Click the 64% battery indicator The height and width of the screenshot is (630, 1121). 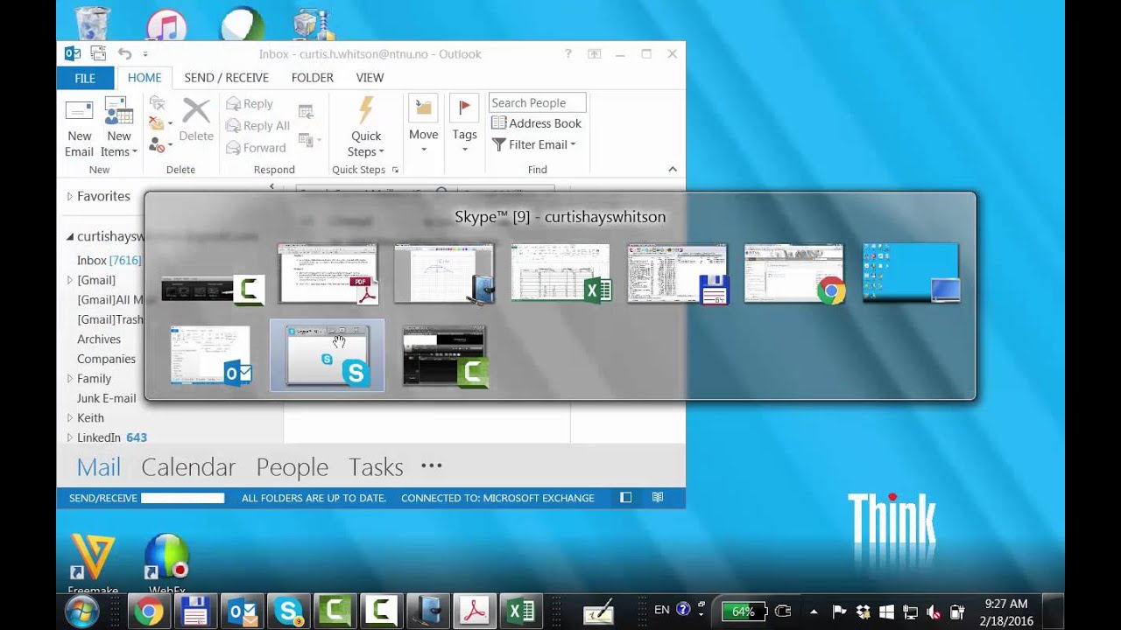[x=744, y=612]
